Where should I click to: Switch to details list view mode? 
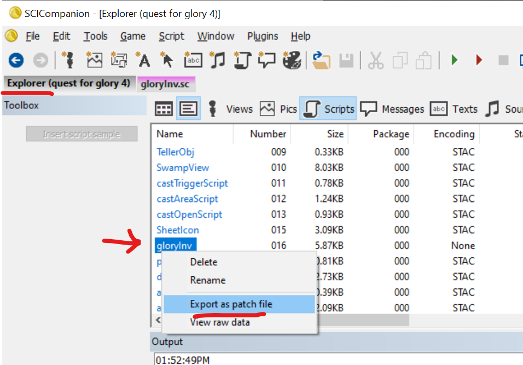(188, 109)
